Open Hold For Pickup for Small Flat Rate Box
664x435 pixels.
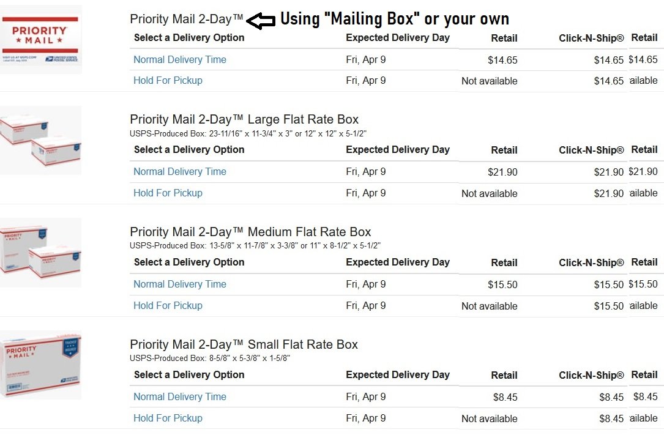click(x=168, y=418)
